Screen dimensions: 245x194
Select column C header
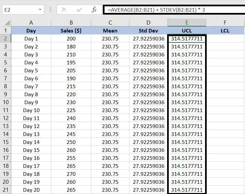(x=110, y=23)
